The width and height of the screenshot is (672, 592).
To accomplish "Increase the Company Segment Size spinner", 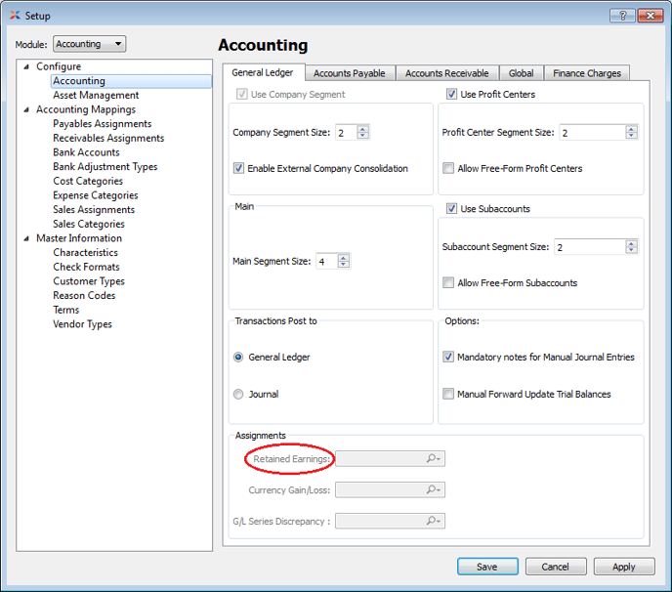I will tap(363, 128).
